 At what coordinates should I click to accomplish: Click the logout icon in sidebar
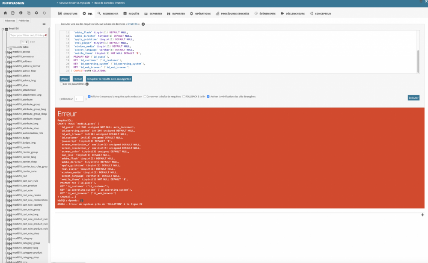(13, 13)
